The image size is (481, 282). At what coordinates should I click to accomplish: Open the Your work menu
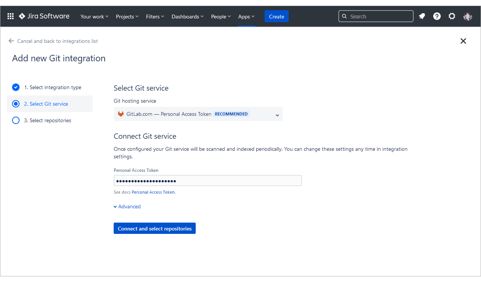[94, 17]
